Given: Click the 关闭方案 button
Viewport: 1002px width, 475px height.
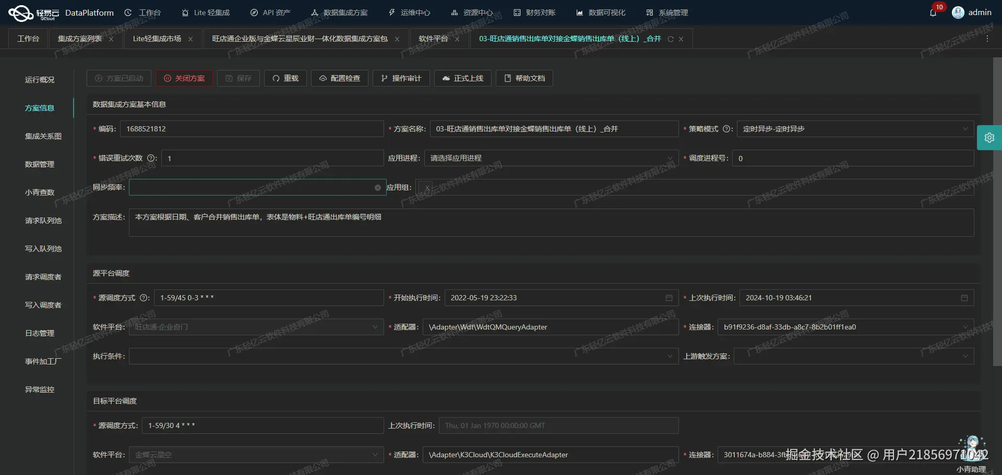Looking at the screenshot, I should click(x=184, y=78).
